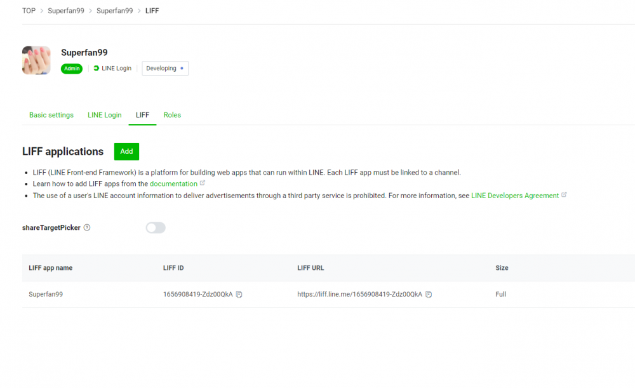The height and width of the screenshot is (388, 635).
Task: Copy the LIFF URL using the copy icon
Action: 429,294
